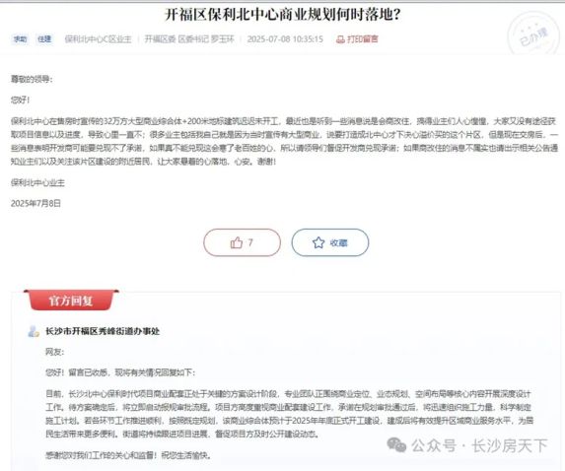Click the 尊敬的领导 salutation line
The height and width of the screenshot is (471, 565).
pyautogui.click(x=32, y=79)
